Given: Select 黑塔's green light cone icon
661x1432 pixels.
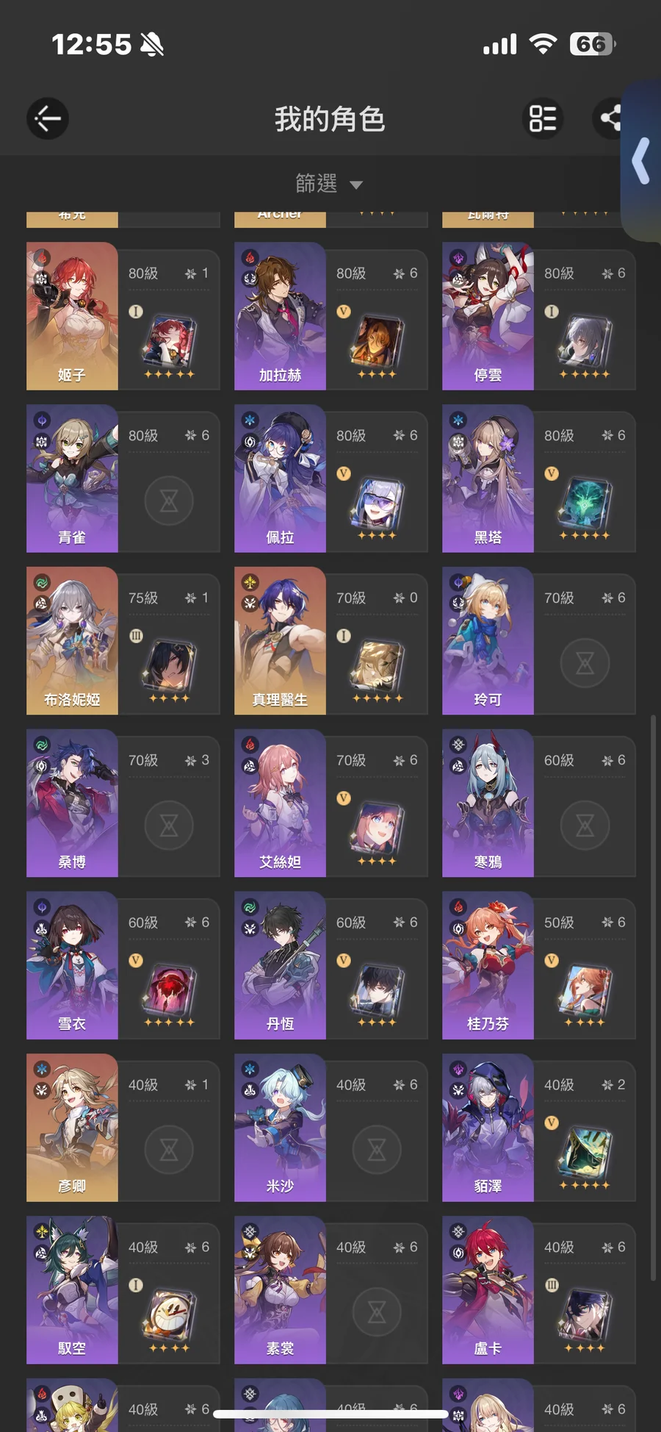Looking at the screenshot, I should pyautogui.click(x=585, y=504).
